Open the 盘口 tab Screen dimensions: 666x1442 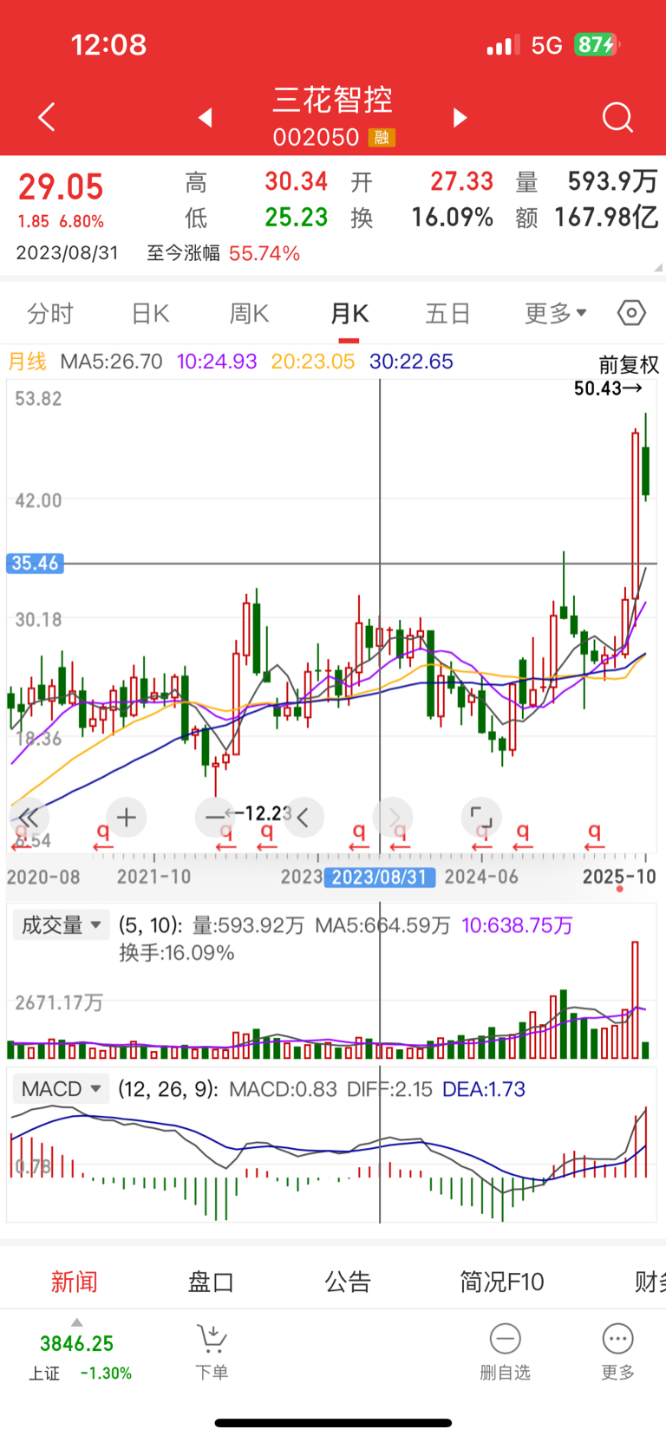point(211,1282)
